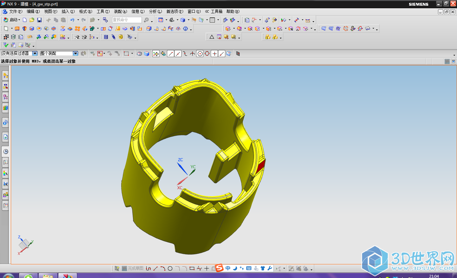Toggle snap quadrant point option
Image resolution: width=457 pixels, height=278 pixels.
[x=207, y=54]
